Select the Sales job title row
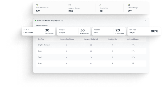 click(91, 51)
